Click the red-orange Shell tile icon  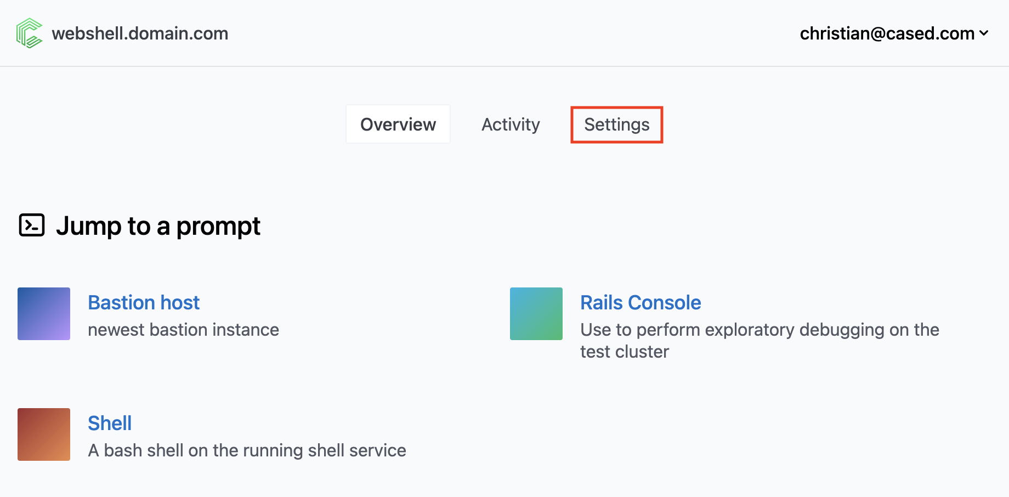point(44,434)
